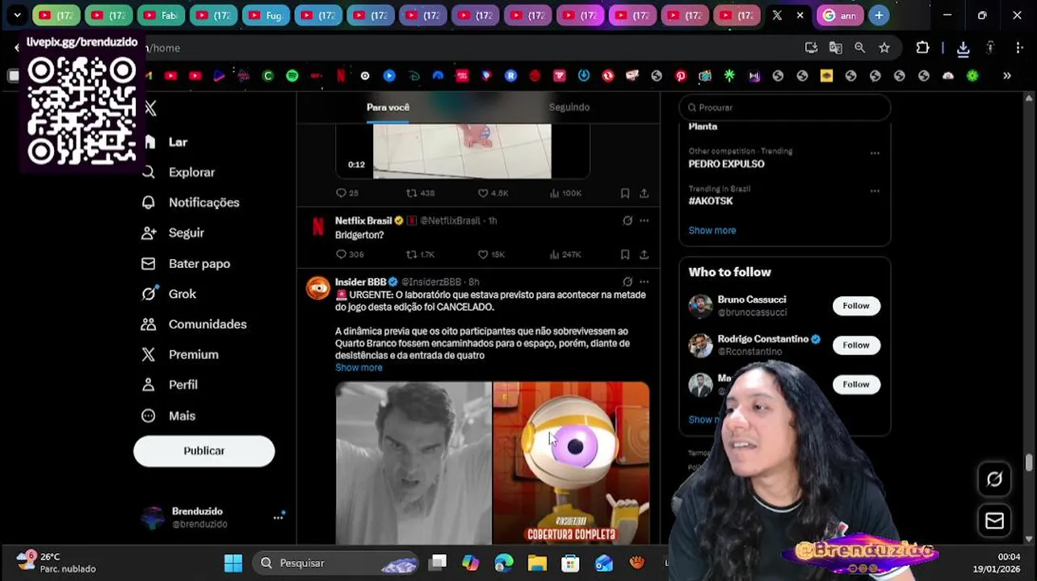Open more options for PEDRO EXPULSO trend

coord(875,153)
